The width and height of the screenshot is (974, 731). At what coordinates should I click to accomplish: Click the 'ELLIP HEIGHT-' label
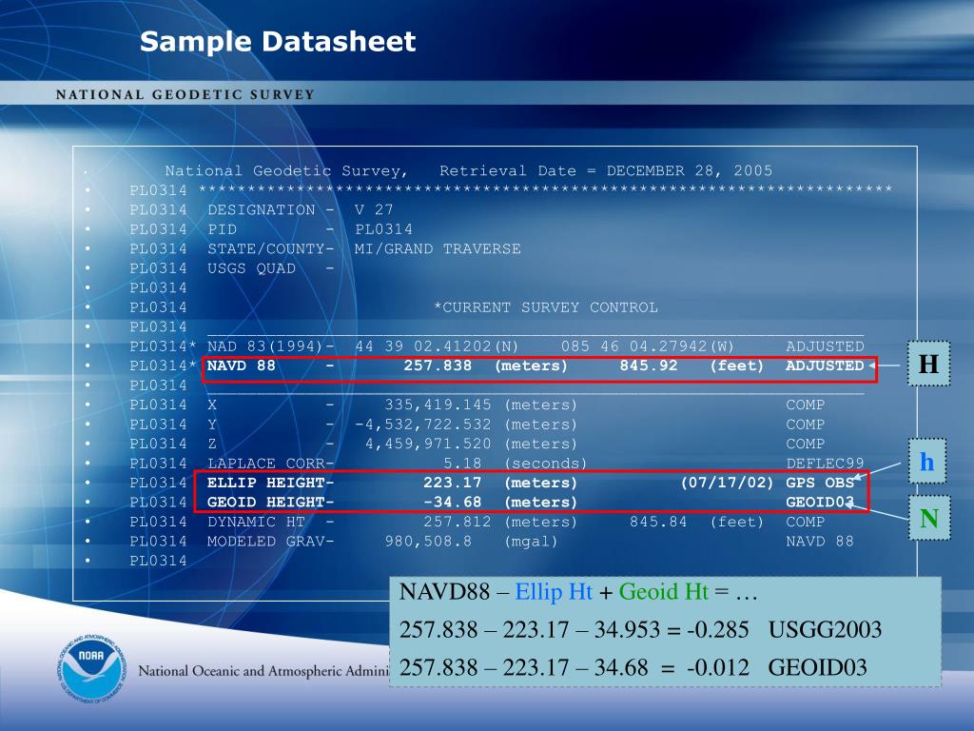coord(271,483)
